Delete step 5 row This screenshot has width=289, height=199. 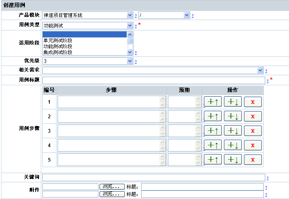(253, 159)
